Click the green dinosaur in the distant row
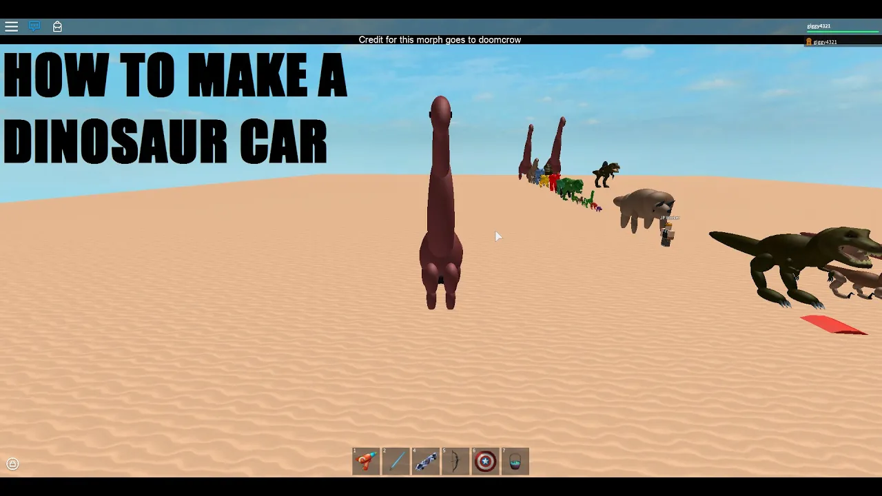The height and width of the screenshot is (496, 882). (x=571, y=188)
